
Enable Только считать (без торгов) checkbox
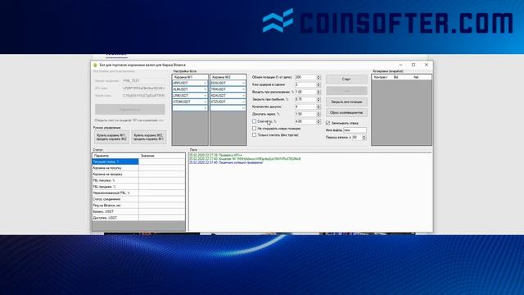pyautogui.click(x=255, y=135)
